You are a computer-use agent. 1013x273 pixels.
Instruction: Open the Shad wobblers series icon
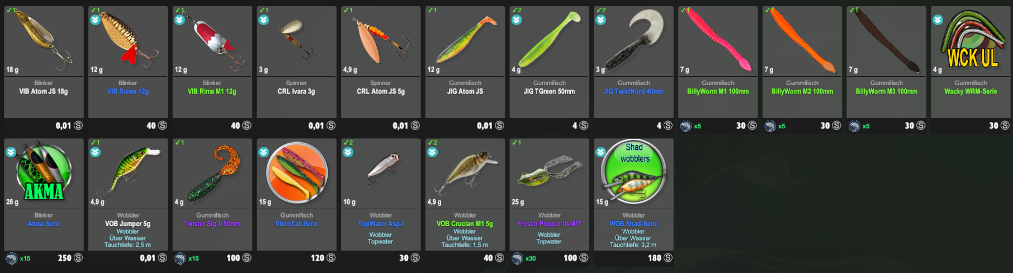(x=633, y=172)
